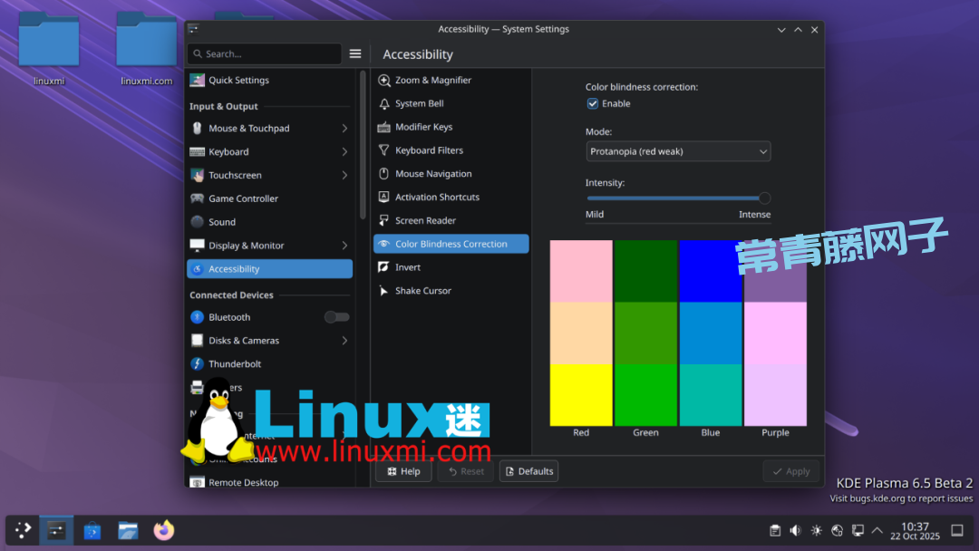Open the Mode dropdown showing Protanopia
Screen dimensions: 979x551
pyautogui.click(x=677, y=151)
